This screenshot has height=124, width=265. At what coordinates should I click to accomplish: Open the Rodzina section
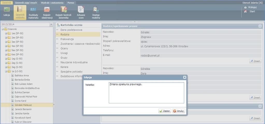[65, 35]
